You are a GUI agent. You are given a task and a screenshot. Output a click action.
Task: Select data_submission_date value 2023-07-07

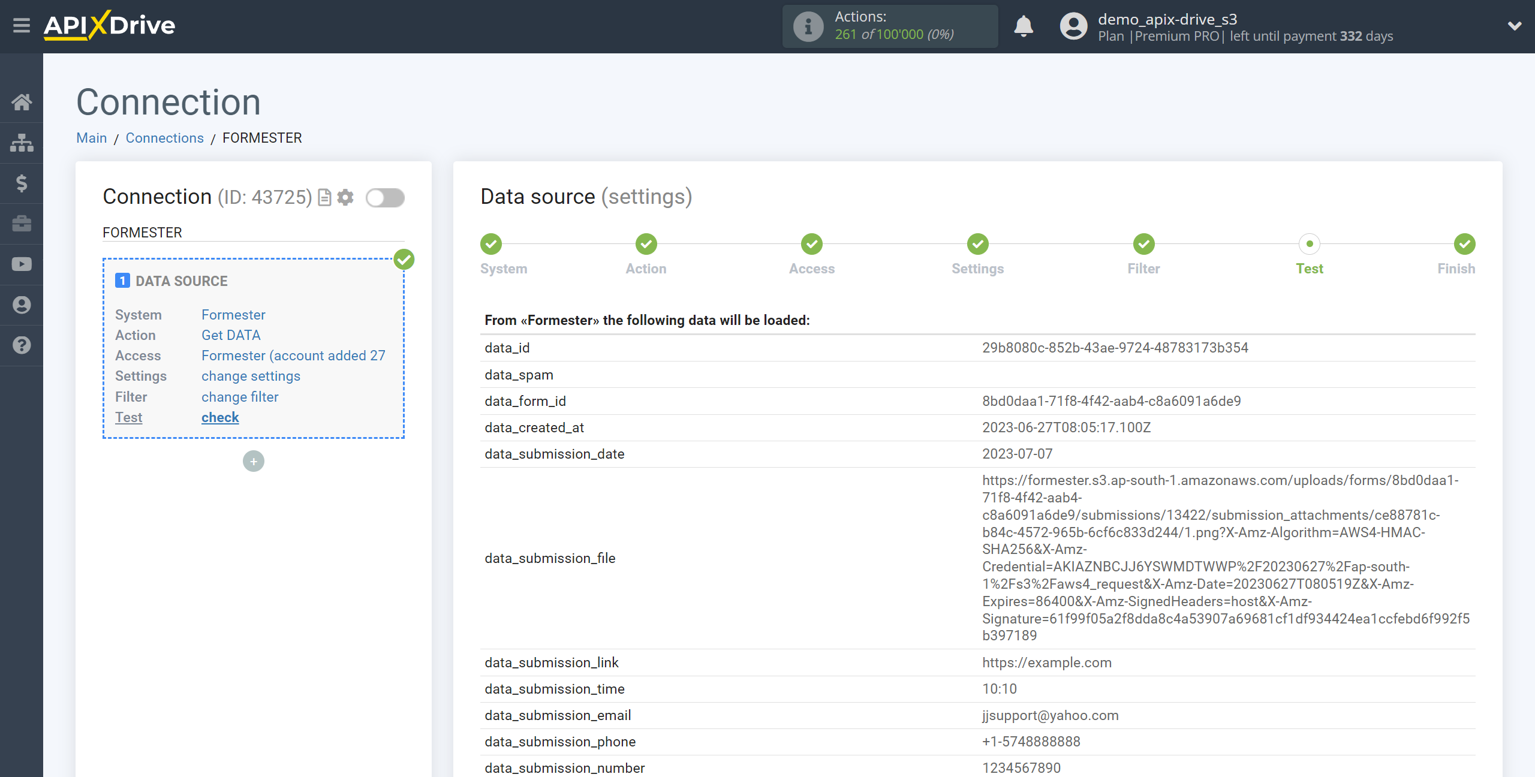[1018, 454]
